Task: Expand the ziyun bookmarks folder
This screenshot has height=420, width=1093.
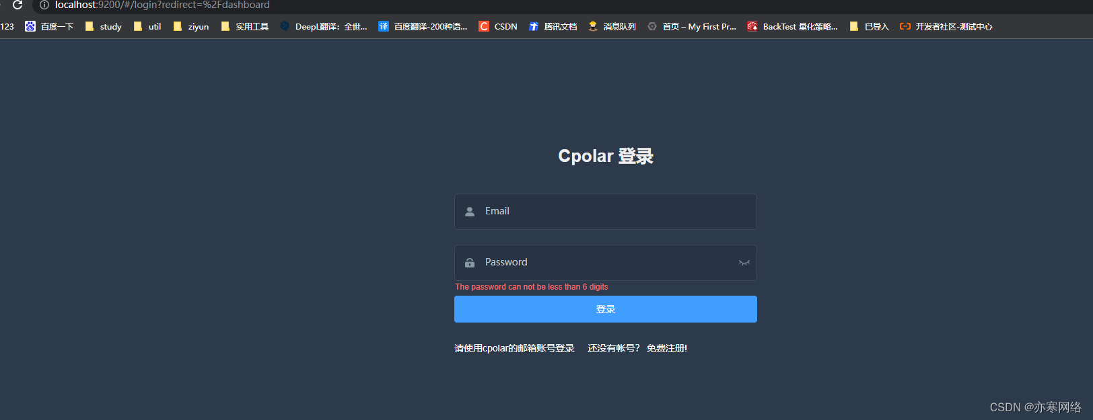Action: click(191, 26)
